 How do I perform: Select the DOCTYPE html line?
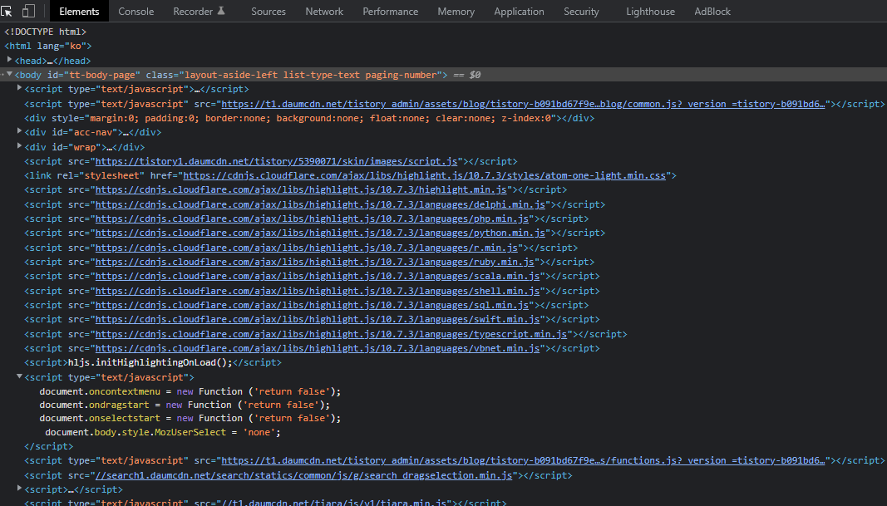point(45,32)
